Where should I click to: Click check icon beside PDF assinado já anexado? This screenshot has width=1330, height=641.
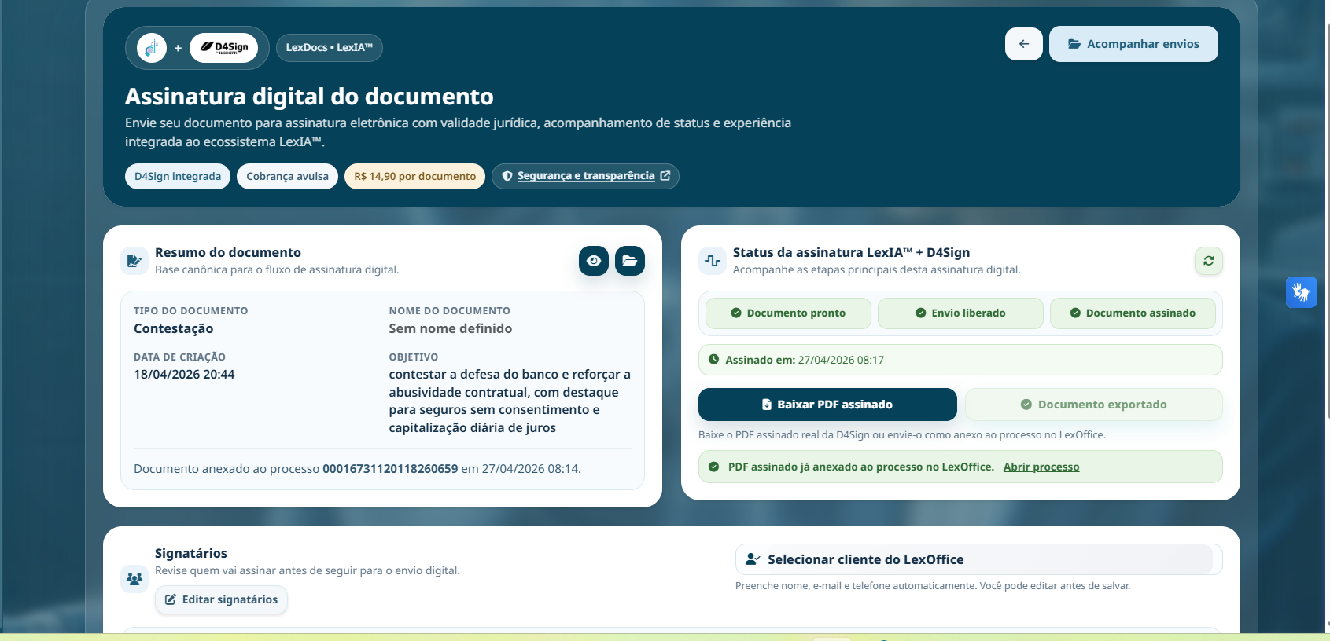coord(714,467)
